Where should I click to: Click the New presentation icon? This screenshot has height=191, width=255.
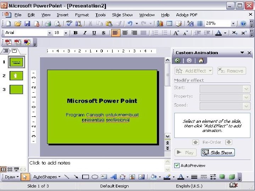tap(8, 24)
